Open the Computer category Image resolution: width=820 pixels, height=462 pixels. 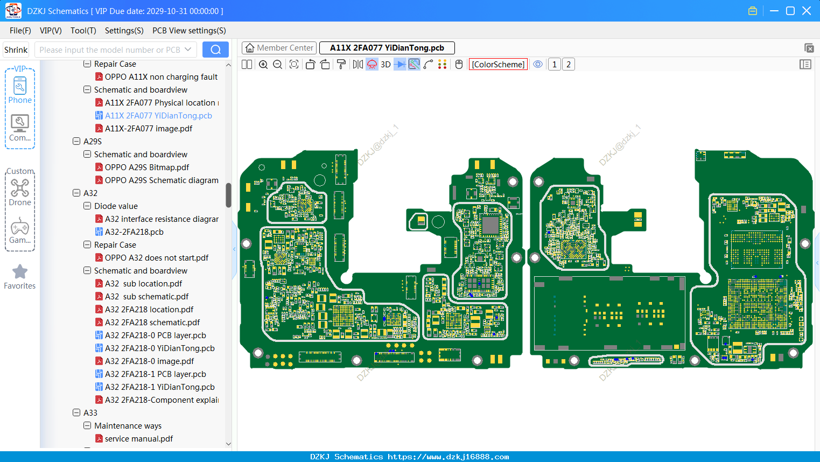coord(20,128)
